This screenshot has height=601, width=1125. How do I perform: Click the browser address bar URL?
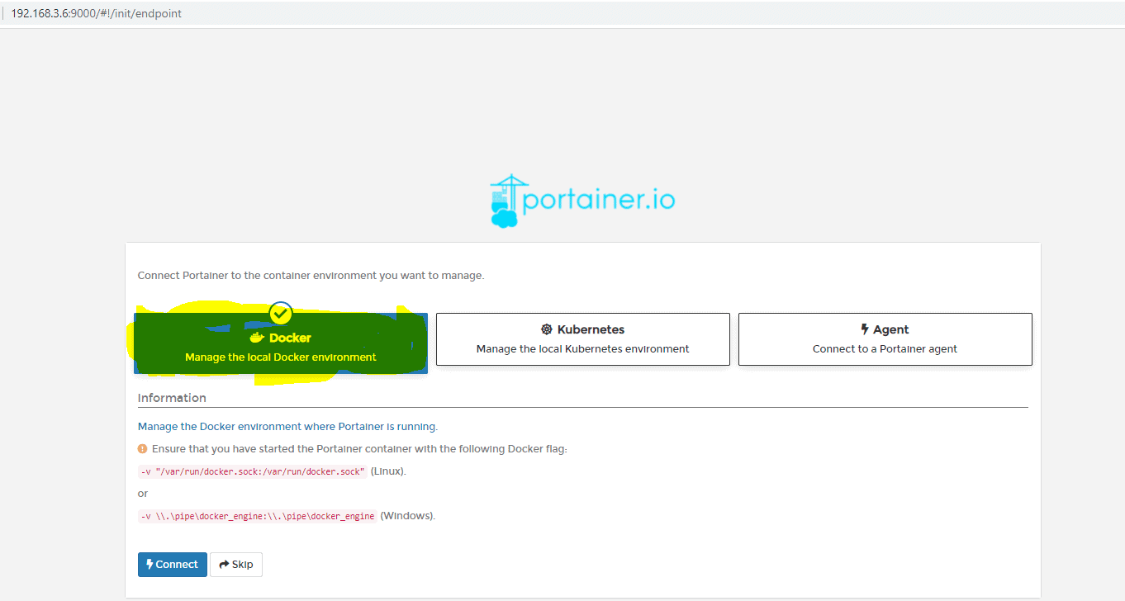point(97,13)
